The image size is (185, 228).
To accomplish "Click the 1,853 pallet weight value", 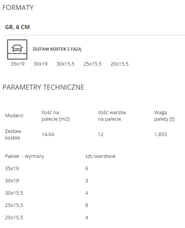I will (x=161, y=135).
